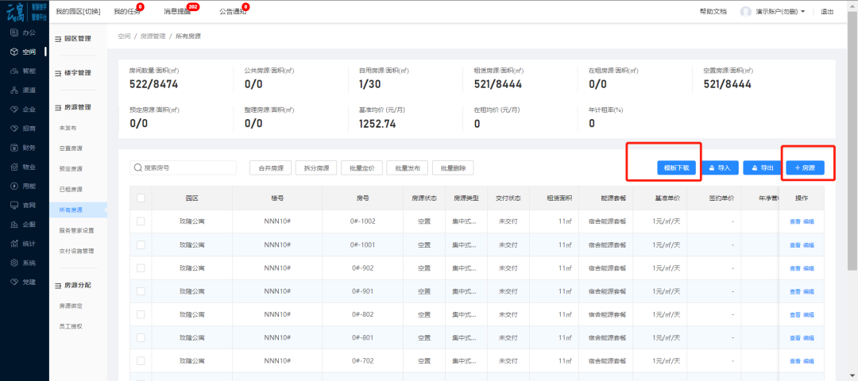Image resolution: width=858 pixels, height=381 pixels.
Task: Focus the 搜索房号 search field
Action: (x=183, y=167)
